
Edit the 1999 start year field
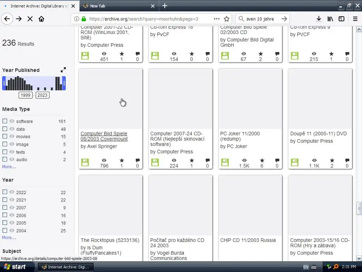25,95
